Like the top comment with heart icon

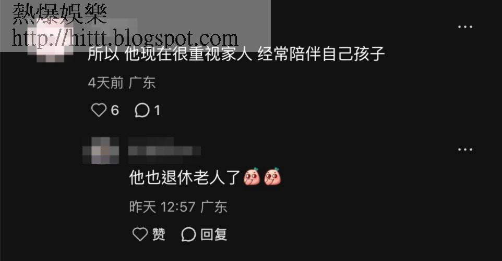99,110
